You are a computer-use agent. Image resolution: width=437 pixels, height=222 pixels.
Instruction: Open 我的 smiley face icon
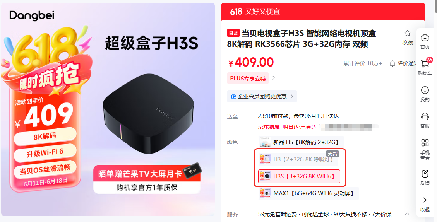coord(425,90)
